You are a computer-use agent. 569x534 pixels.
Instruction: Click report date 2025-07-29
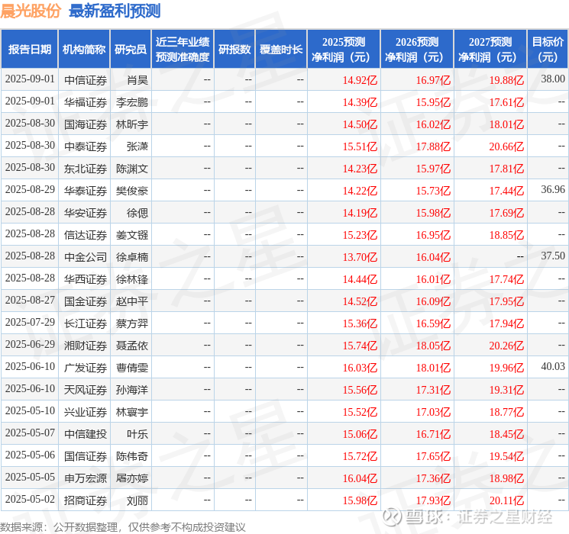30,322
